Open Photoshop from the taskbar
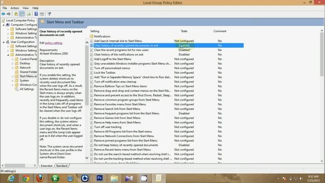Screen dimensions: 325x183 [x=100, y=178]
